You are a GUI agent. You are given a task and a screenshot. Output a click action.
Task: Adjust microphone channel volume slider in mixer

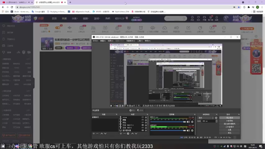(168, 122)
